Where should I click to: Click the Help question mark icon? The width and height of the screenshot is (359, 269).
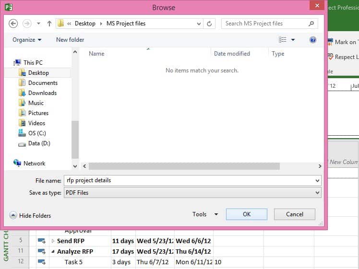(313, 40)
